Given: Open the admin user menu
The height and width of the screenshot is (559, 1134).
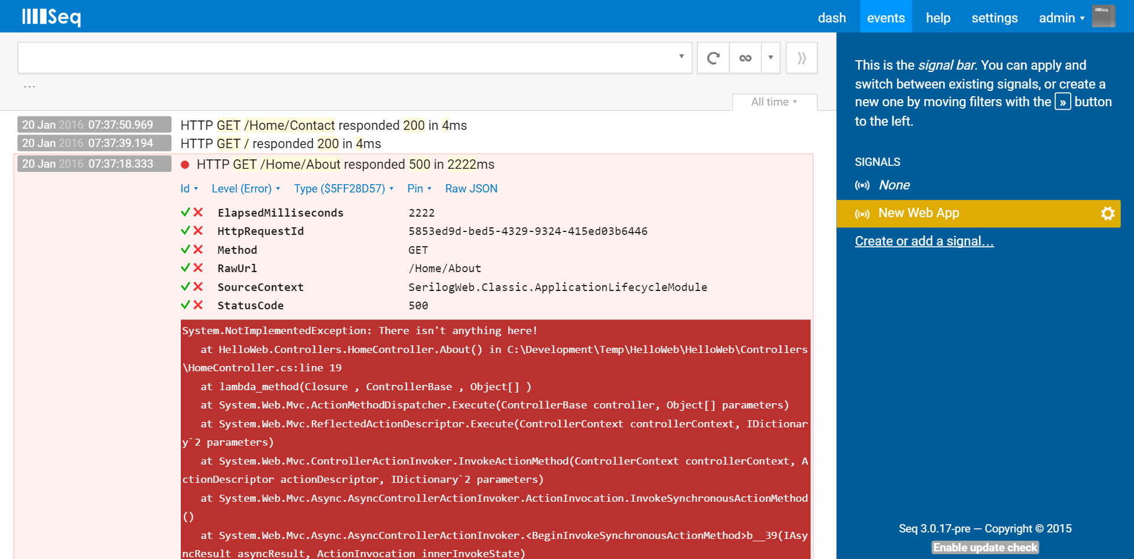Looking at the screenshot, I should point(1061,18).
